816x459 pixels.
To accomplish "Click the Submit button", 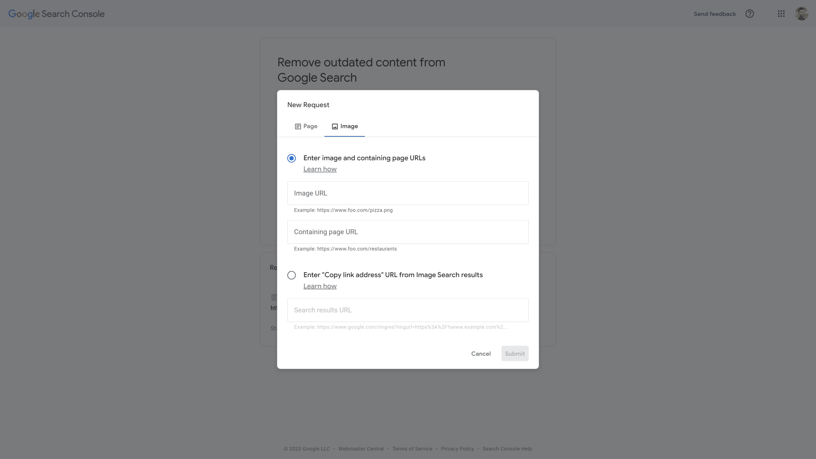I will tap(515, 353).
